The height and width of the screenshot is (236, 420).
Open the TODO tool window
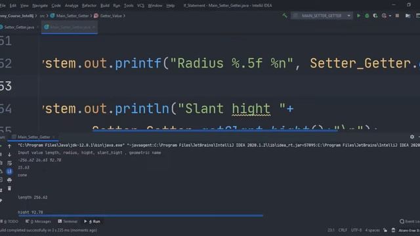pos(10,222)
